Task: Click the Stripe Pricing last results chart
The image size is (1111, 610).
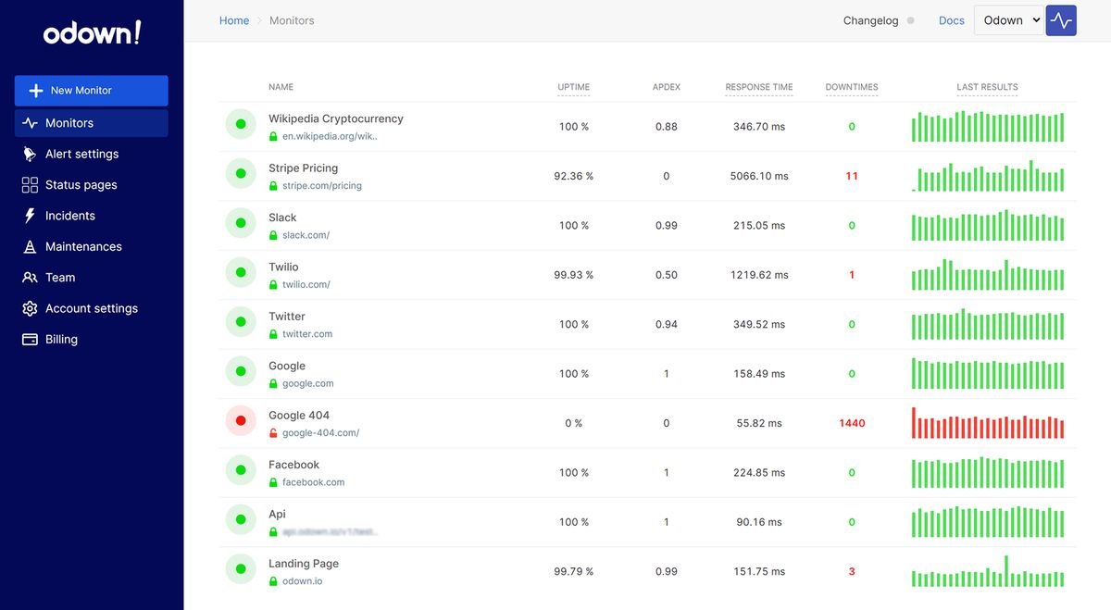Action: [988, 177]
